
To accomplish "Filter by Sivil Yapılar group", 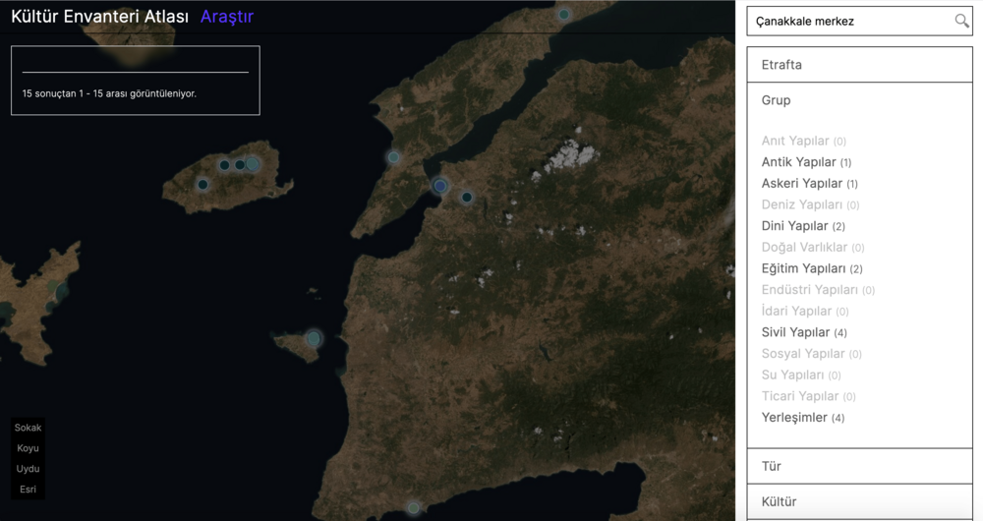I will 803,332.
